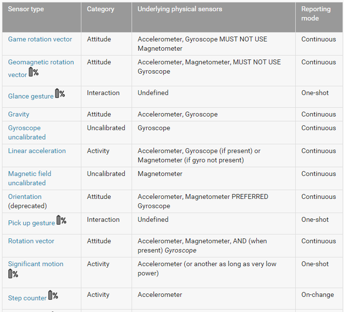
Task: Open the Game rotation vector link
Action: point(40,39)
